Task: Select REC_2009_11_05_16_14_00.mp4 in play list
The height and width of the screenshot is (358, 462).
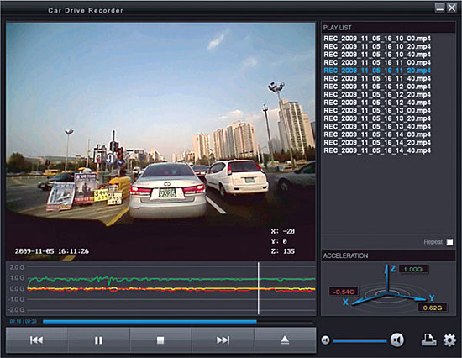Action: [x=377, y=134]
